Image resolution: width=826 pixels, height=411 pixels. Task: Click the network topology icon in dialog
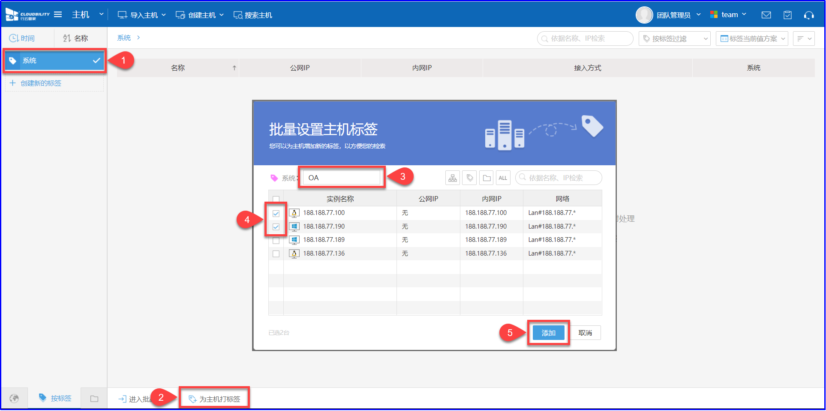(453, 178)
